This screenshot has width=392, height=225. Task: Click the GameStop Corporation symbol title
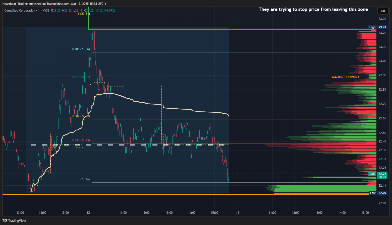pyautogui.click(x=20, y=11)
